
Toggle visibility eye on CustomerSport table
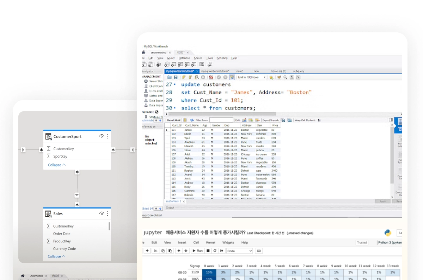[102, 136]
